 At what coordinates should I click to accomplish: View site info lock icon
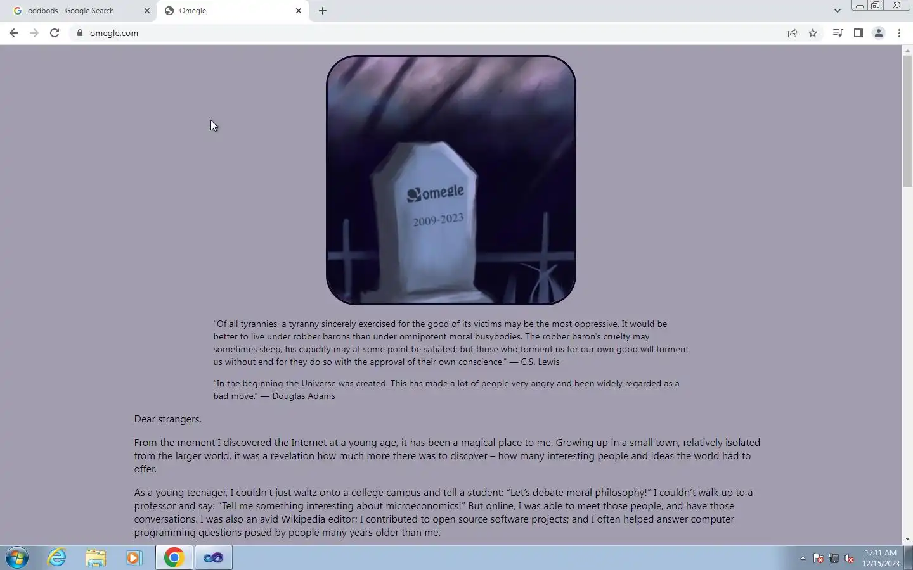tap(79, 33)
